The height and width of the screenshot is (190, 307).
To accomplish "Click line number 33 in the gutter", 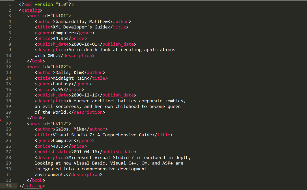I will point(8,186).
